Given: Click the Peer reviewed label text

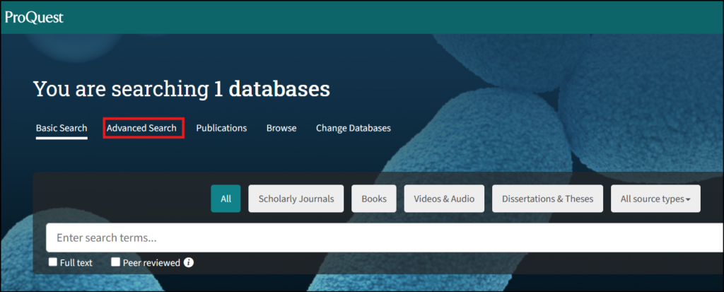Looking at the screenshot, I should [151, 262].
